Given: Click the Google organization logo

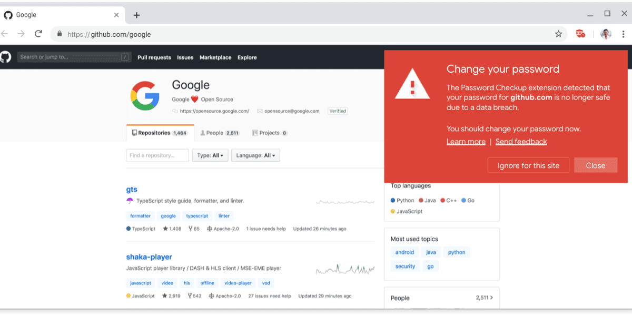Looking at the screenshot, I should click(145, 95).
